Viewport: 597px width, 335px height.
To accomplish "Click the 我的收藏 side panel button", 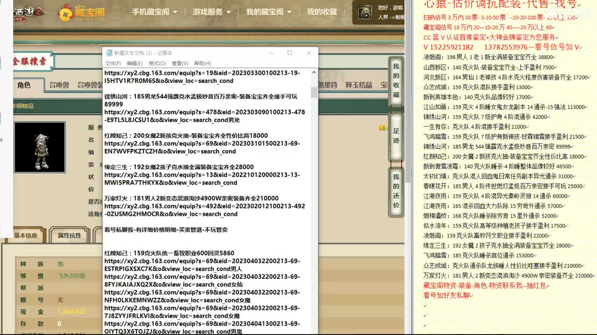I will point(396,82).
